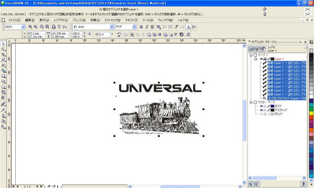Screen dimensions: 314x188
Task: Select the Zoom tool in toolbox
Action: (x=3, y=60)
